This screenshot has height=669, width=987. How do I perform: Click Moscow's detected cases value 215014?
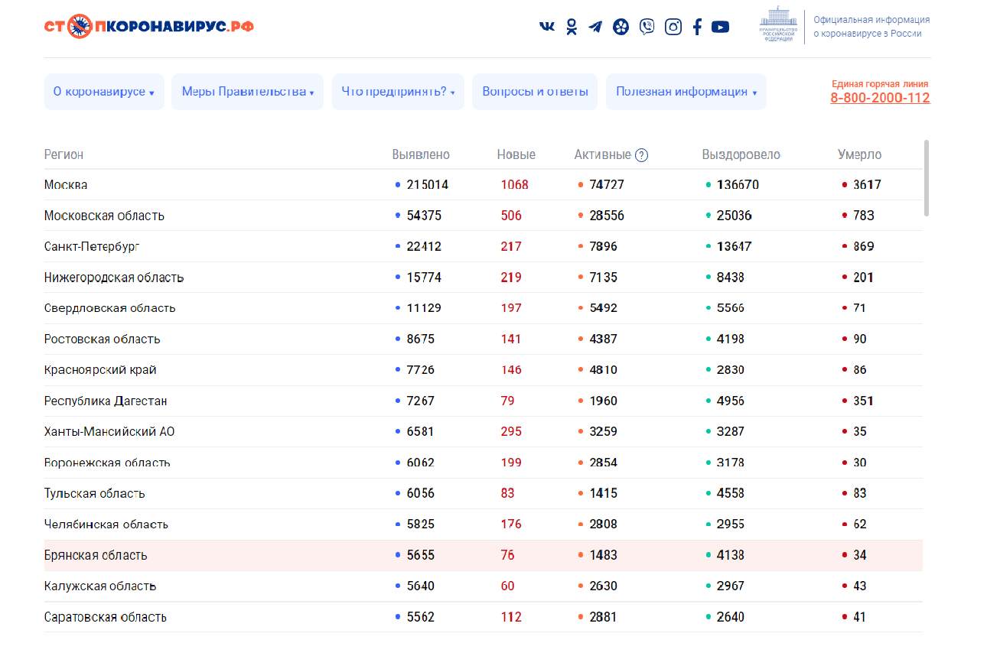pyautogui.click(x=428, y=185)
